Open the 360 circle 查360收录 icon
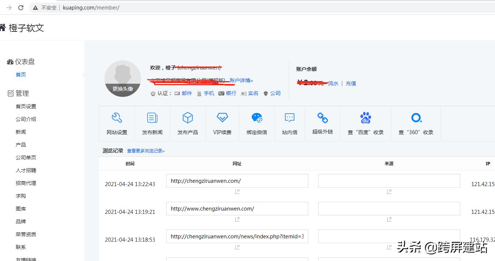The image size is (495, 261). click(x=416, y=118)
